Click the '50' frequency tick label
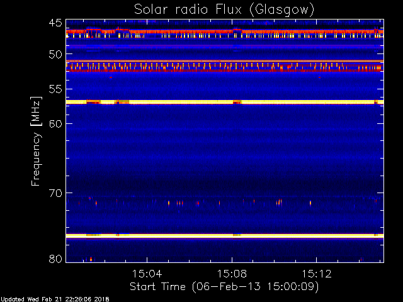This screenshot has width=403, height=302. [x=55, y=54]
